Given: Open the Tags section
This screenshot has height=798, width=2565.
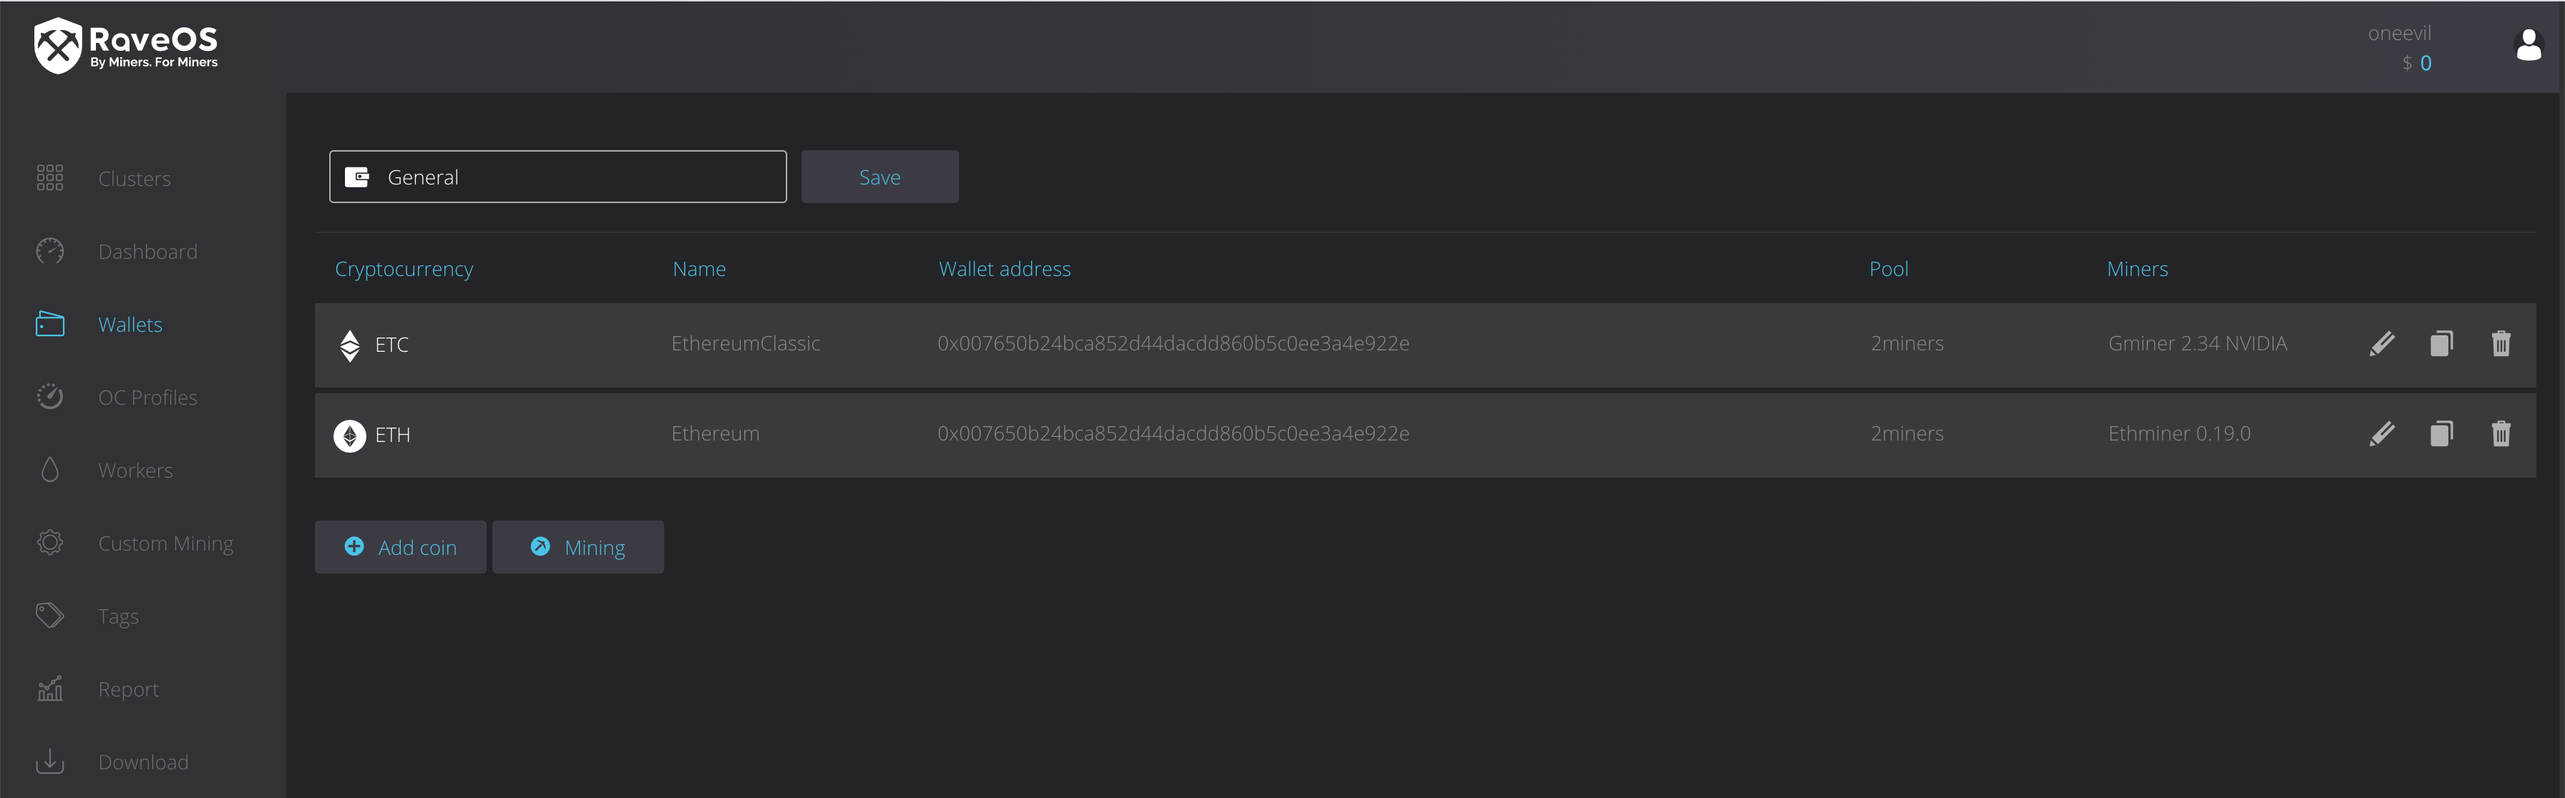Looking at the screenshot, I should coord(117,617).
